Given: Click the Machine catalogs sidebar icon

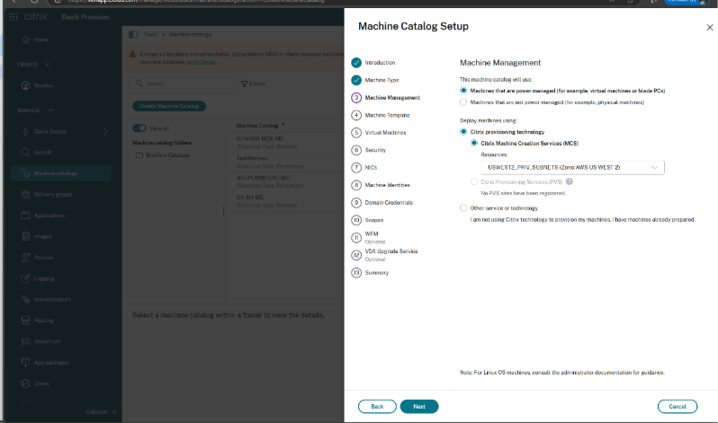Looking at the screenshot, I should (25, 173).
